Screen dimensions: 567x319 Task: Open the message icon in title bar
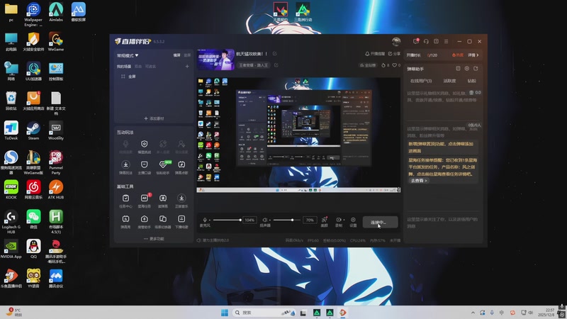tap(416, 41)
